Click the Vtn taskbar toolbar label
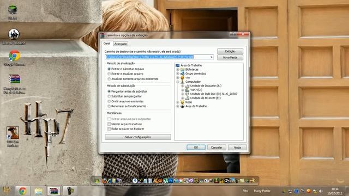Viewport: 349px width, 196px height. [x=245, y=191]
